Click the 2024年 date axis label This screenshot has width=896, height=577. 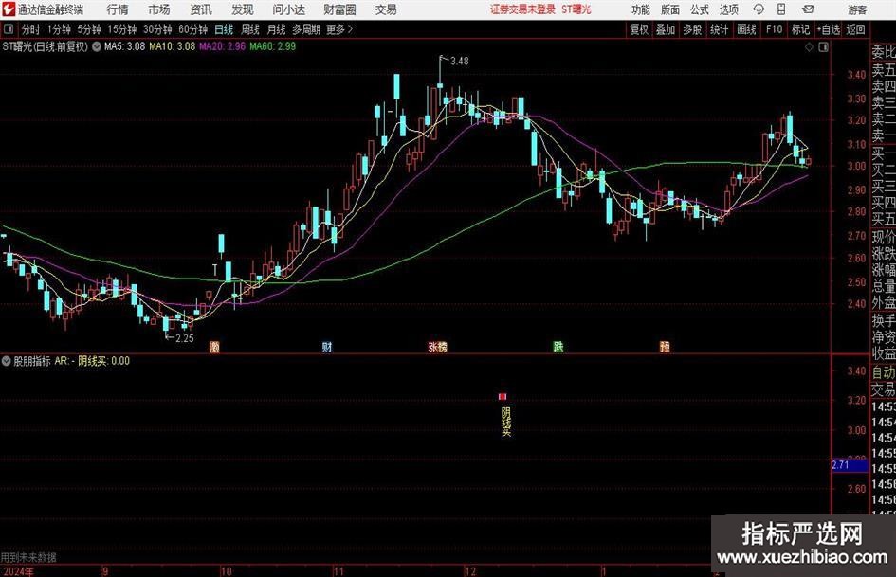18,571
